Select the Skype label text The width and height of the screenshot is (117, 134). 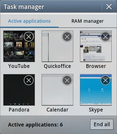click(x=96, y=110)
